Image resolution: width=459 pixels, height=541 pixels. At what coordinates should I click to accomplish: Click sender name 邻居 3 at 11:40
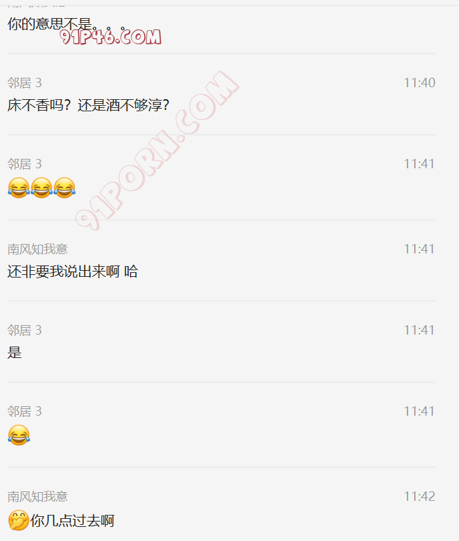point(25,83)
